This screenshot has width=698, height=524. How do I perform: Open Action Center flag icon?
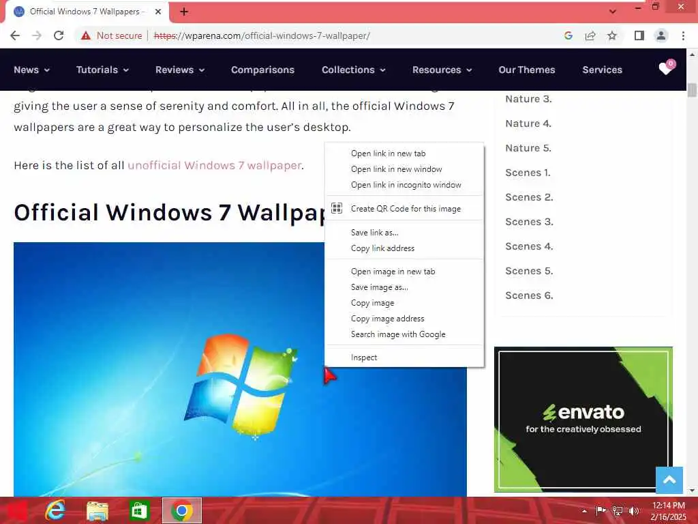(x=601, y=510)
